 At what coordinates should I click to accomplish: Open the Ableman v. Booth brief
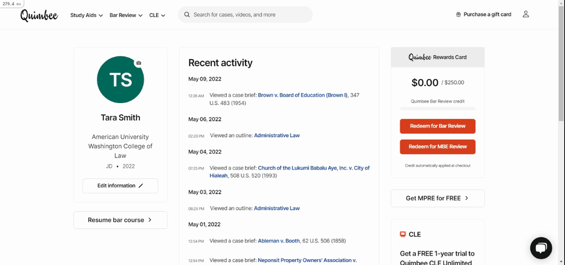(x=278, y=241)
